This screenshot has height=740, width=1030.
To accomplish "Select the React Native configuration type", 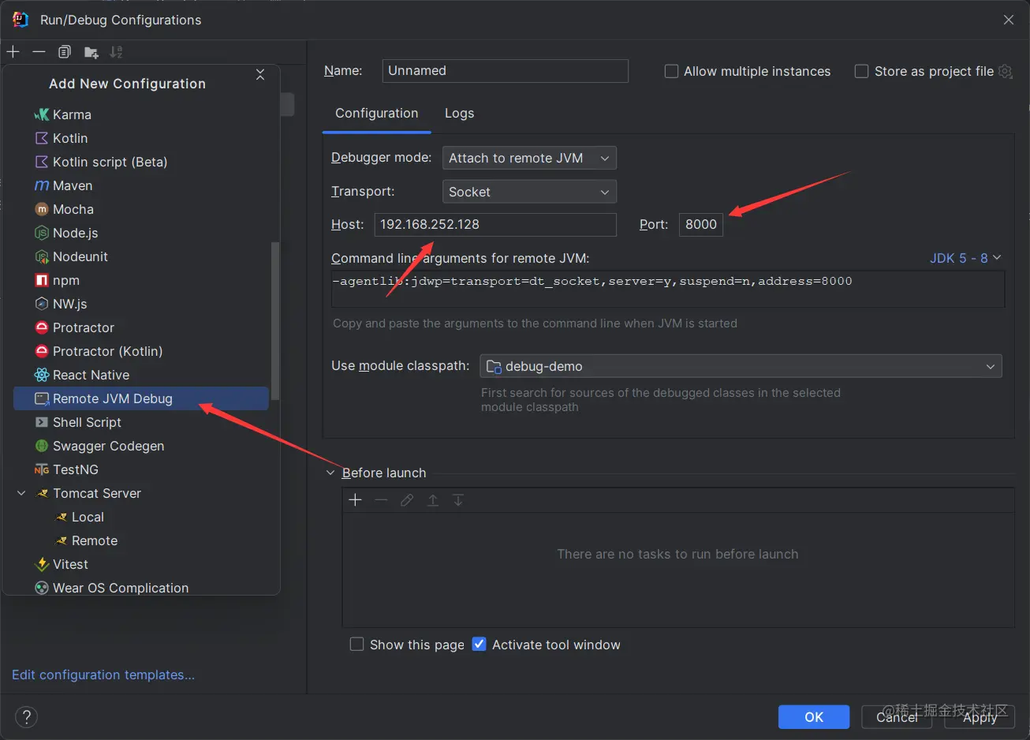I will pyautogui.click(x=142, y=375).
